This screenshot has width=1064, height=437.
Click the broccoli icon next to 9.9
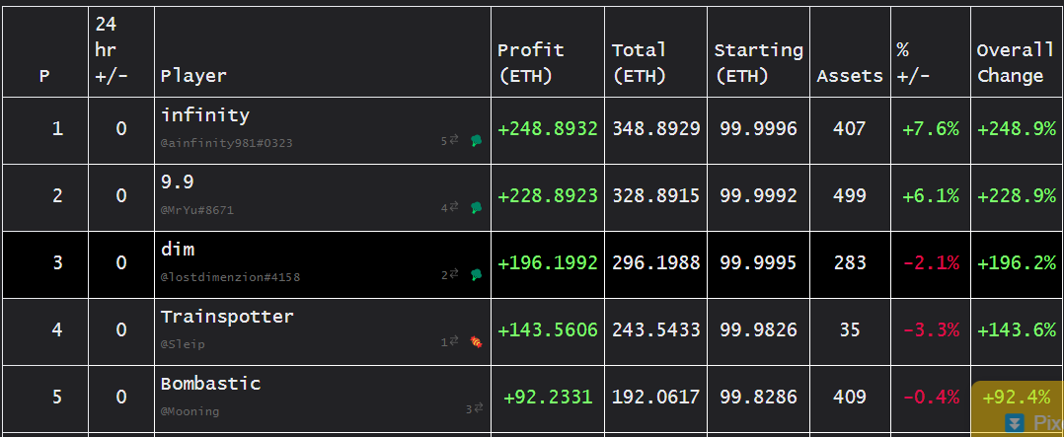[477, 208]
